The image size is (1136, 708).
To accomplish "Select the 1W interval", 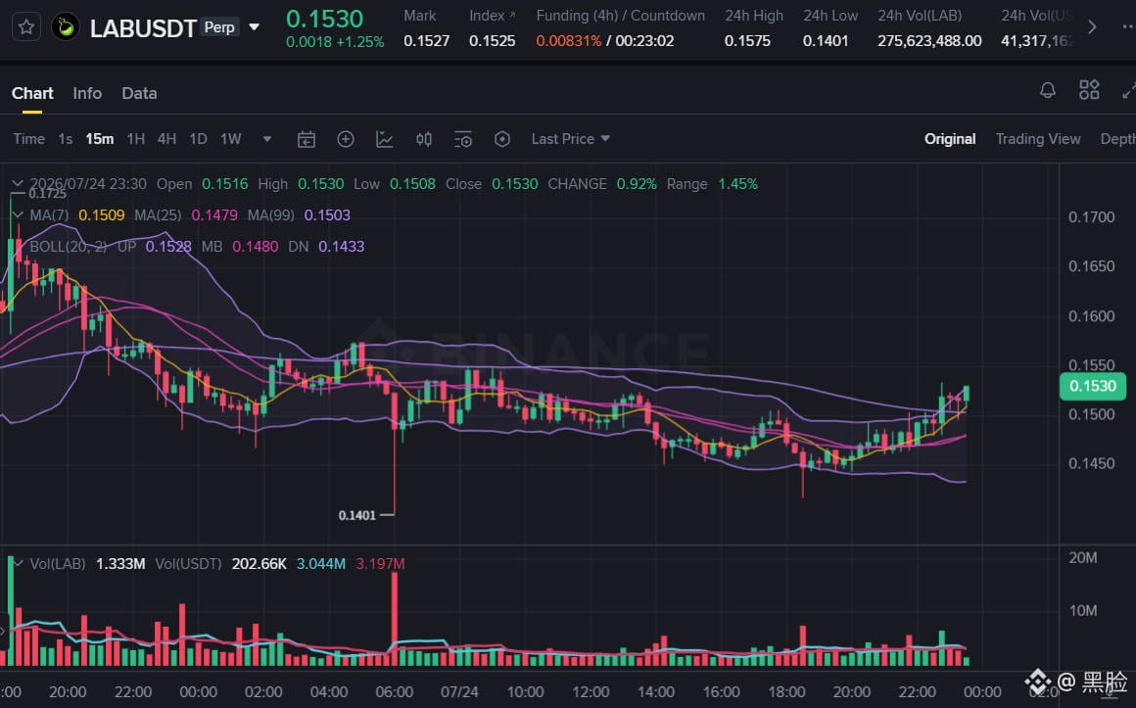I will point(230,139).
